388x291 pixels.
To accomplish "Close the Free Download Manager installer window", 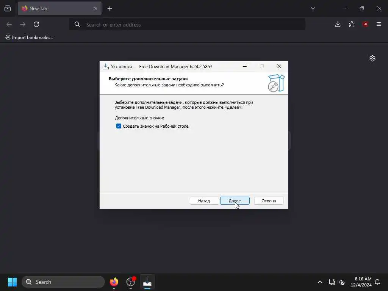I will click(x=279, y=66).
